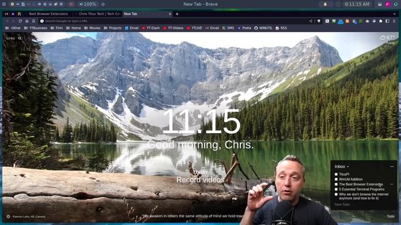Open the search magnifier on new tab page

(19, 38)
